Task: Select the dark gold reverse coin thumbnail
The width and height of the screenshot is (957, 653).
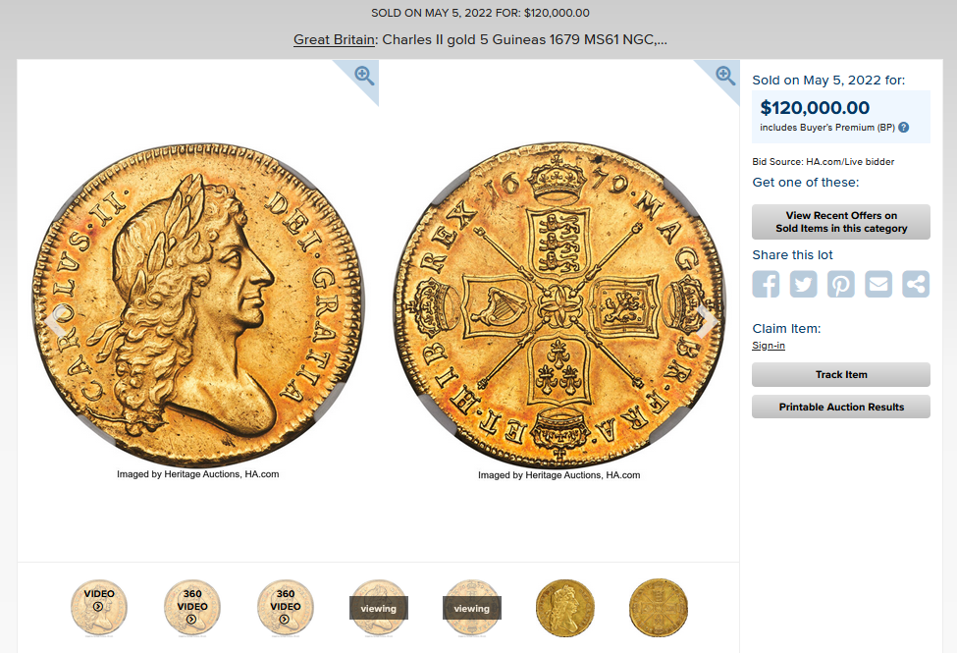Action: [x=659, y=608]
